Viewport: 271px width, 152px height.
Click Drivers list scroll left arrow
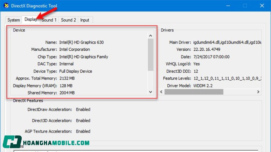pyautogui.click(x=161, y=92)
